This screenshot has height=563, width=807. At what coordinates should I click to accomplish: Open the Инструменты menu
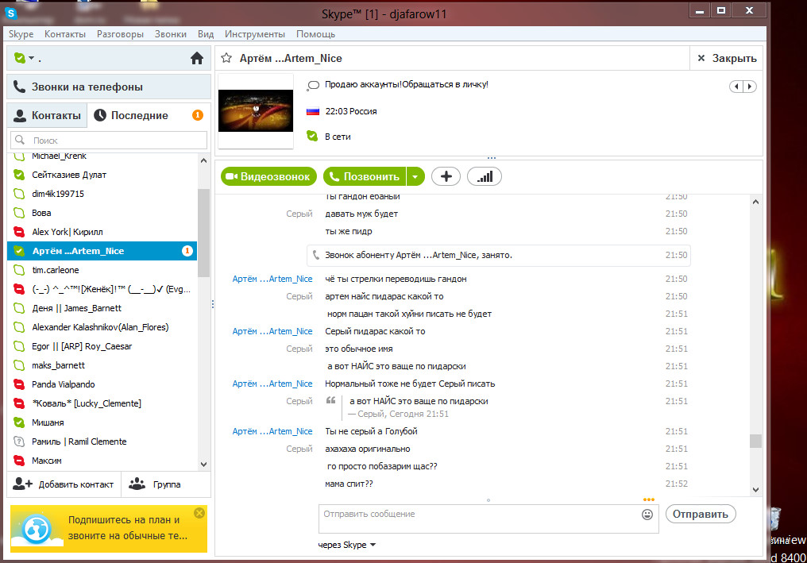(x=255, y=34)
